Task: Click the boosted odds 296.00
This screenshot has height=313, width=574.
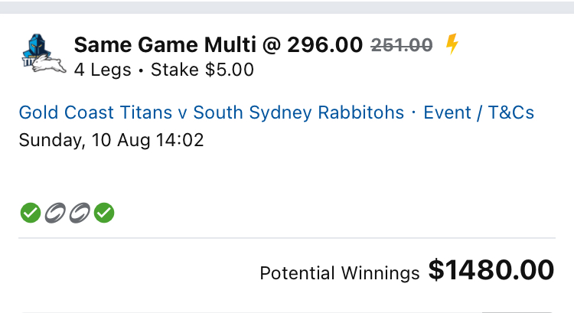Action: pos(325,46)
